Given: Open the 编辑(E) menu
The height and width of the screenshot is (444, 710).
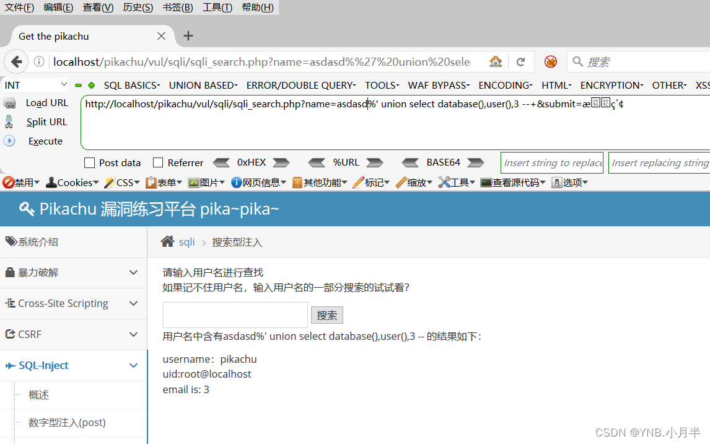Looking at the screenshot, I should (58, 7).
